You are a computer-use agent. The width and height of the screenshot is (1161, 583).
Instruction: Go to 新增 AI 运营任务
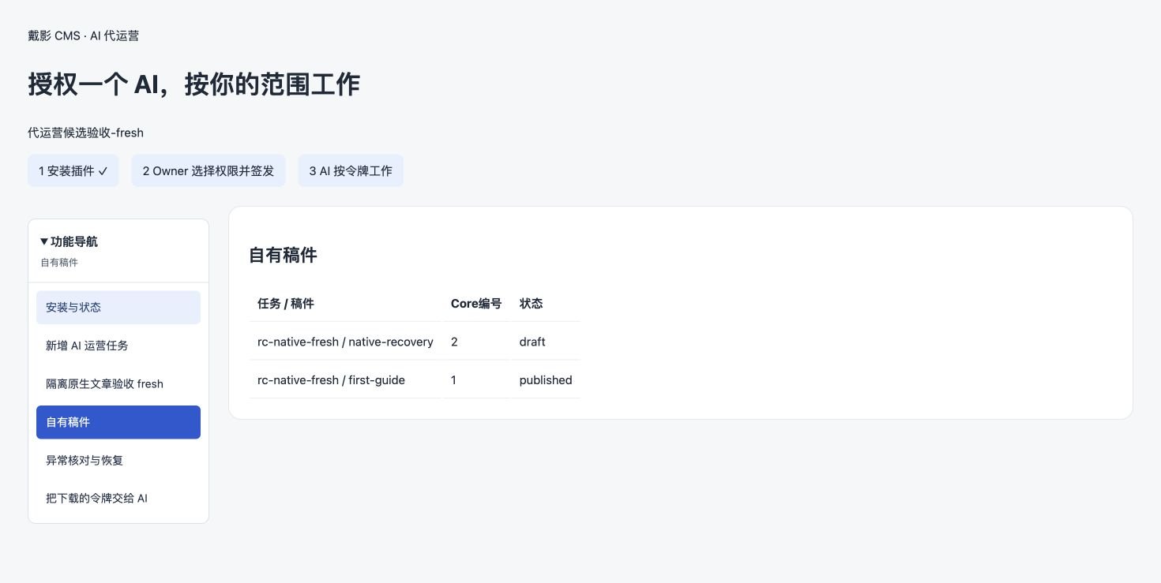118,346
